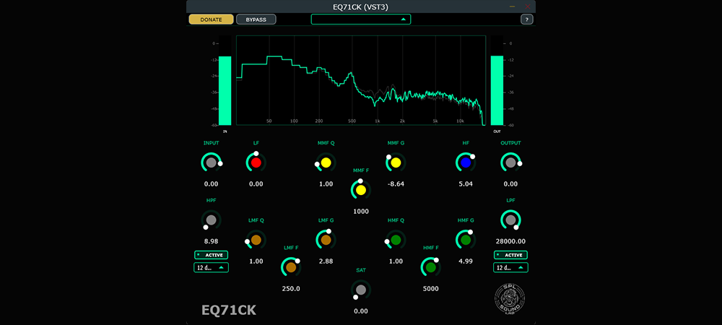Click the LPF value 28000.00
The image size is (722, 325).
510,241
